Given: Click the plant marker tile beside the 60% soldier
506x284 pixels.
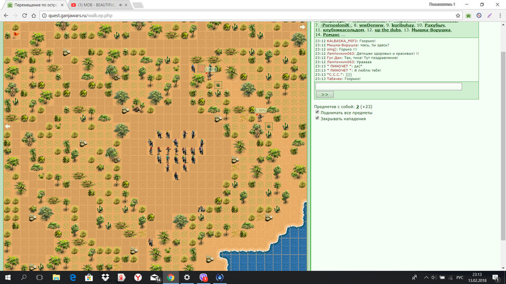Looking at the screenshot, I should point(269,126).
